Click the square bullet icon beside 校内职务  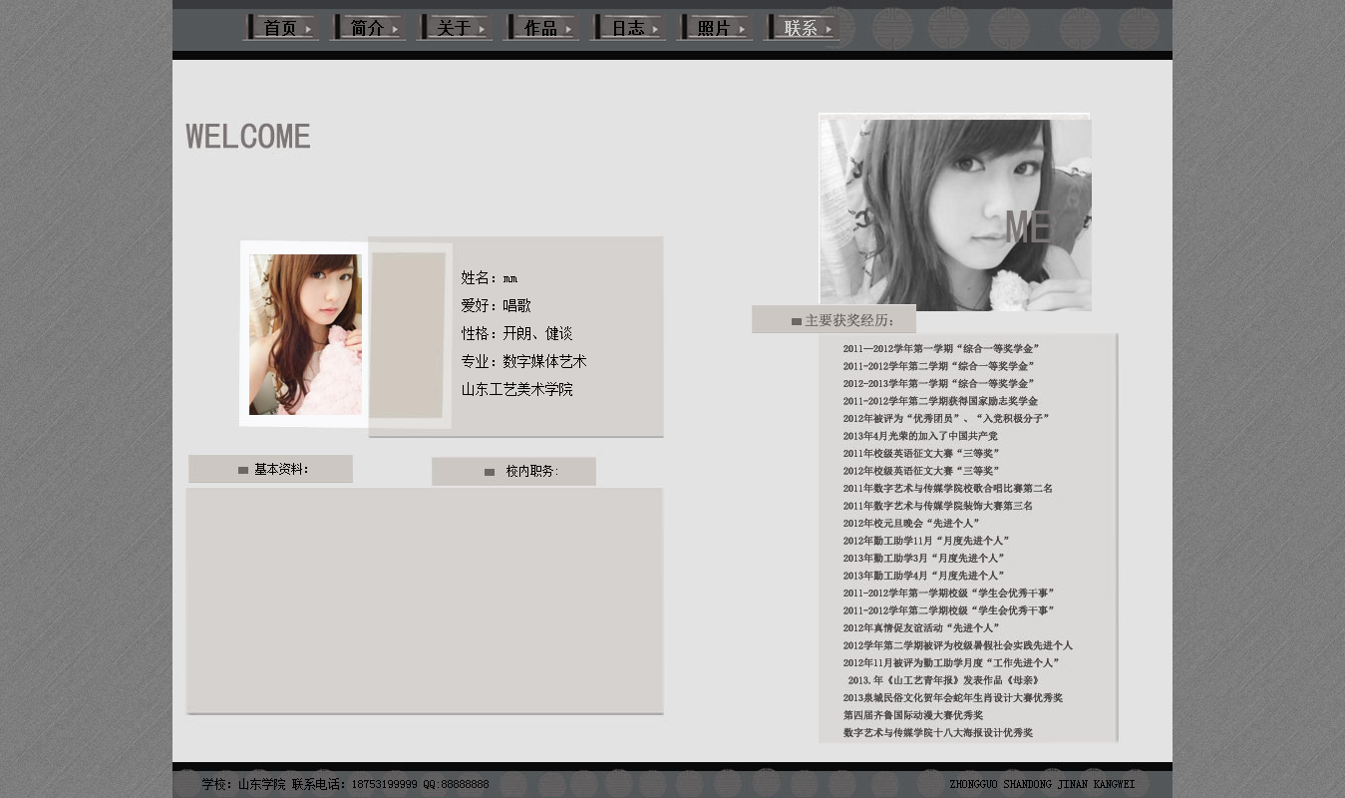(x=490, y=472)
